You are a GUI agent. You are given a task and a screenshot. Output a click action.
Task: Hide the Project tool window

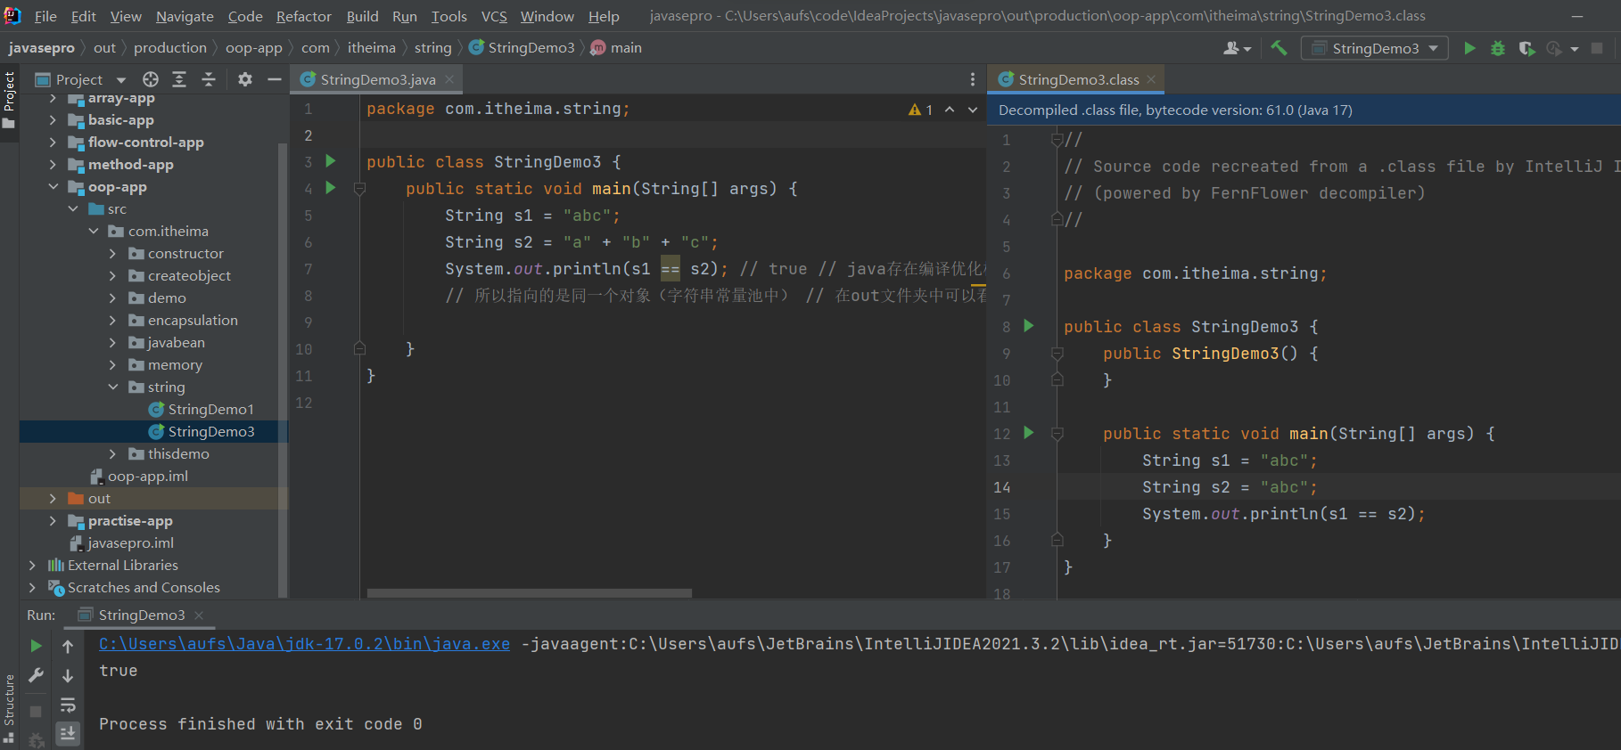[x=275, y=79]
